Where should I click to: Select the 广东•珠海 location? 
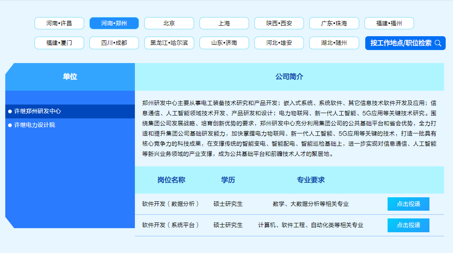point(334,23)
